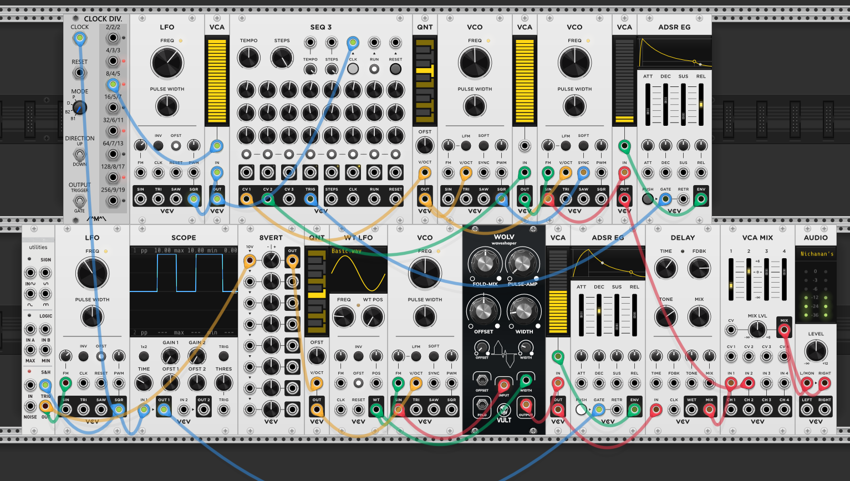Flip the OUTPUT trigger/gate switch on CLOCK DIV.
The image size is (850, 481).
79,201
